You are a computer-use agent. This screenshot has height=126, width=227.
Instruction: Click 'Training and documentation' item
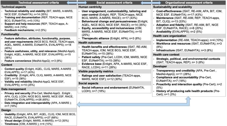[x=22, y=17]
